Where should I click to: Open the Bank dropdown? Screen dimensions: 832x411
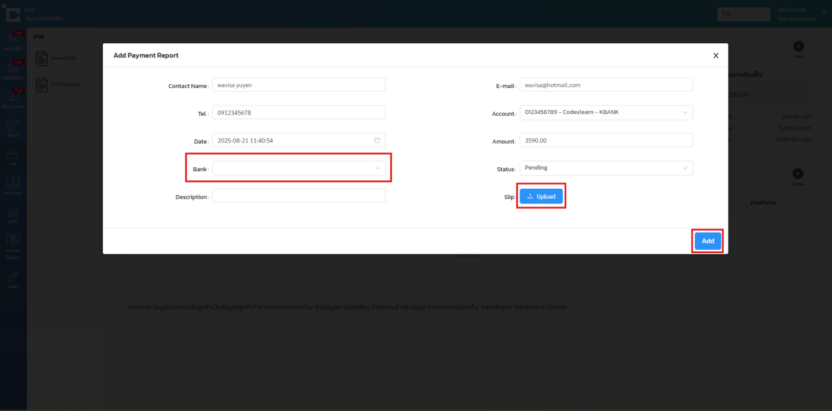tap(298, 168)
